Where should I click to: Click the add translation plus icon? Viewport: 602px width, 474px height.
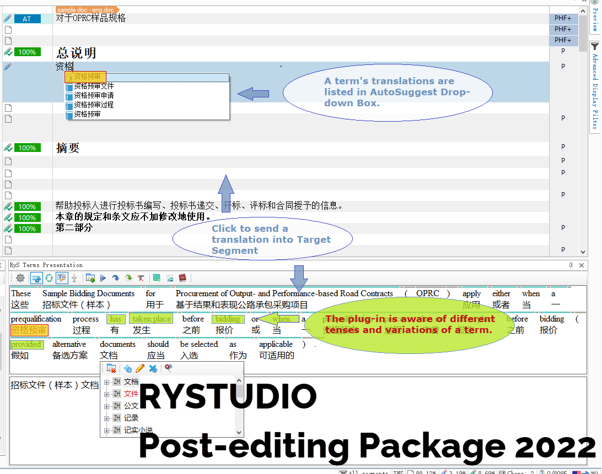coord(128,368)
